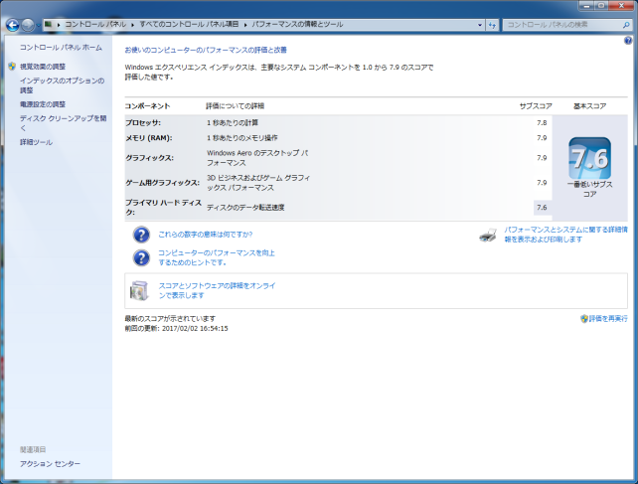This screenshot has height=484, width=638.
Task: Expand arrow after すべてのコントロール パネル項目 breadcrumb
Action: 245,25
